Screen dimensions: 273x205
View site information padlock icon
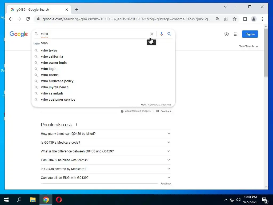click(x=38, y=19)
